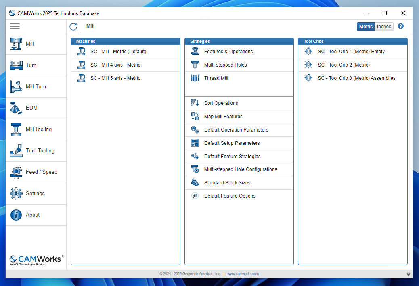This screenshot has height=286, width=419.
Task: Keep Metric units selected
Action: pyautogui.click(x=366, y=26)
